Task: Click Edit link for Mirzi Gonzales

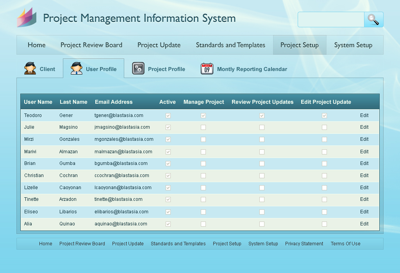Action: [364, 139]
